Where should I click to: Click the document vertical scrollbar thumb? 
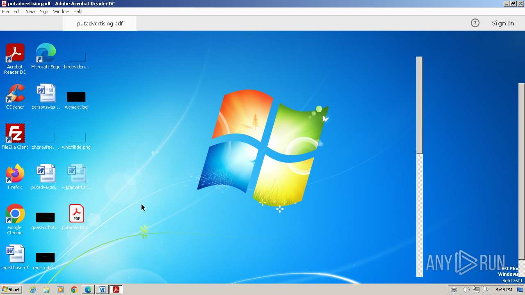click(x=419, y=105)
